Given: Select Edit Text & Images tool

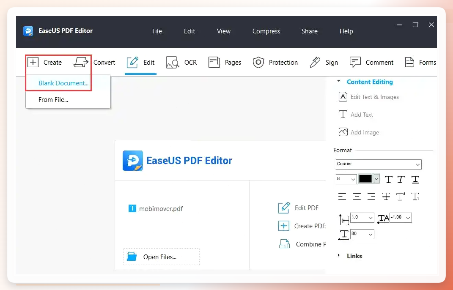Looking at the screenshot, I should [369, 97].
